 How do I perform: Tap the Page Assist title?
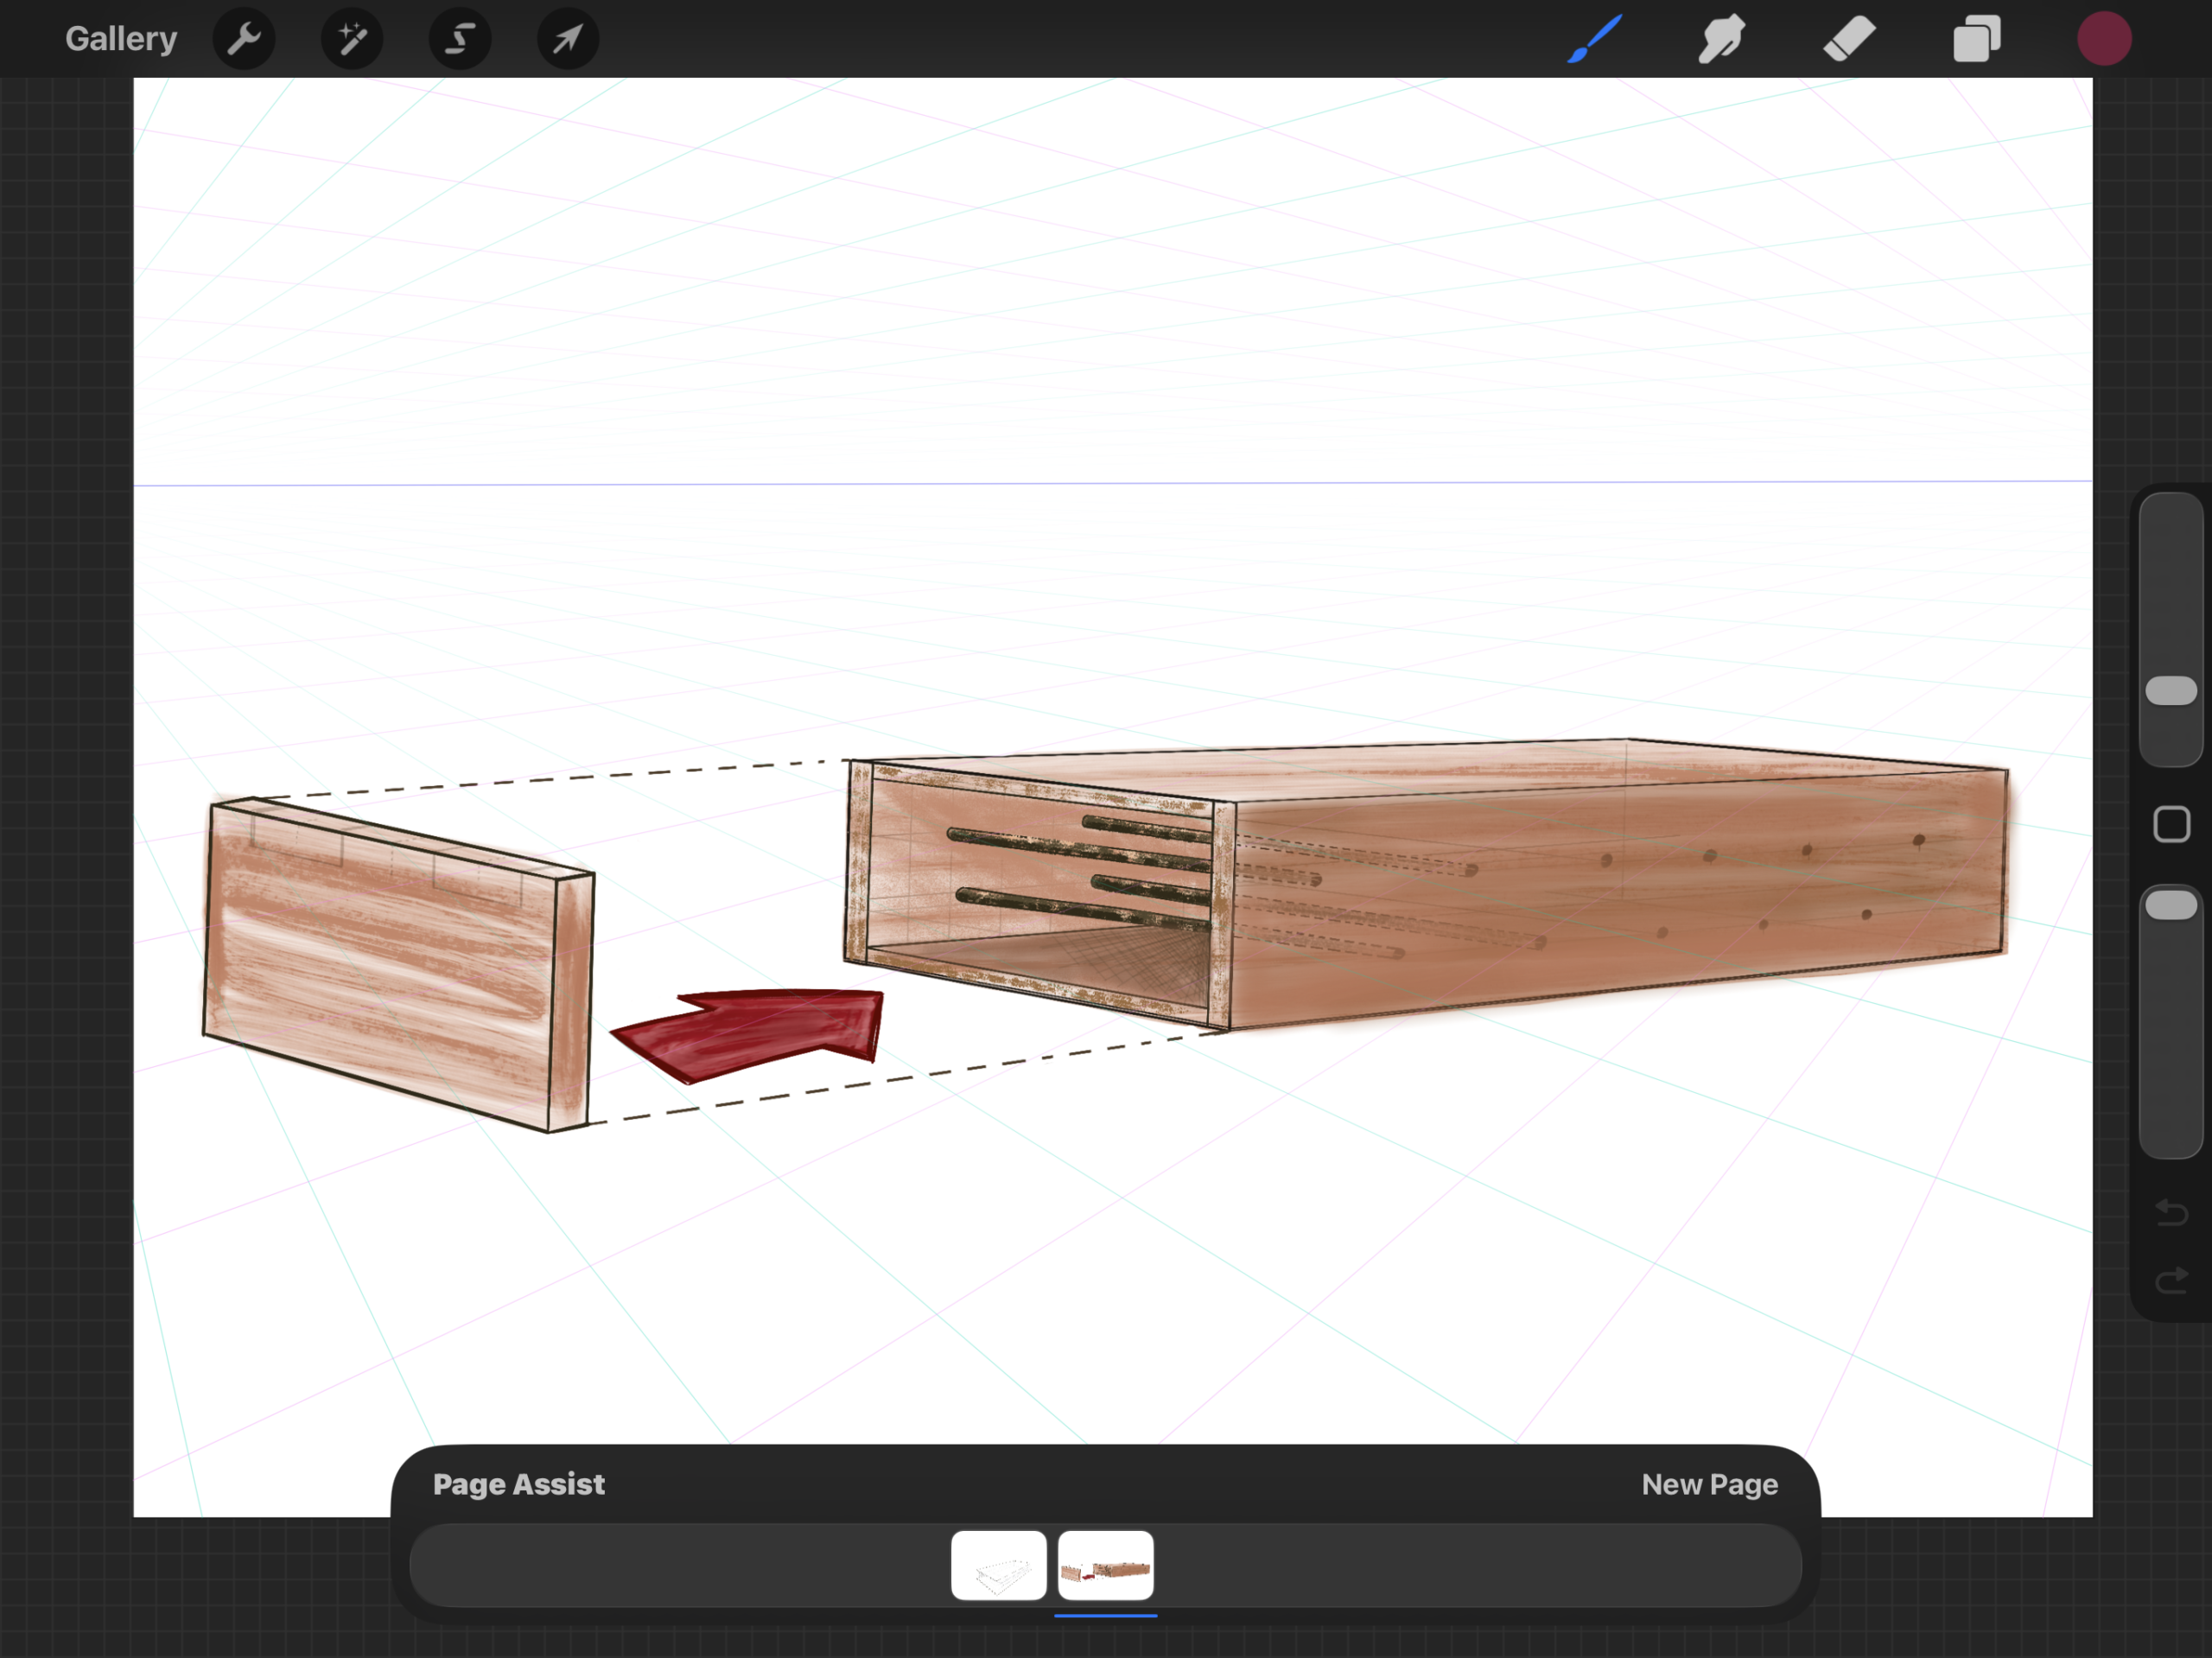(518, 1484)
